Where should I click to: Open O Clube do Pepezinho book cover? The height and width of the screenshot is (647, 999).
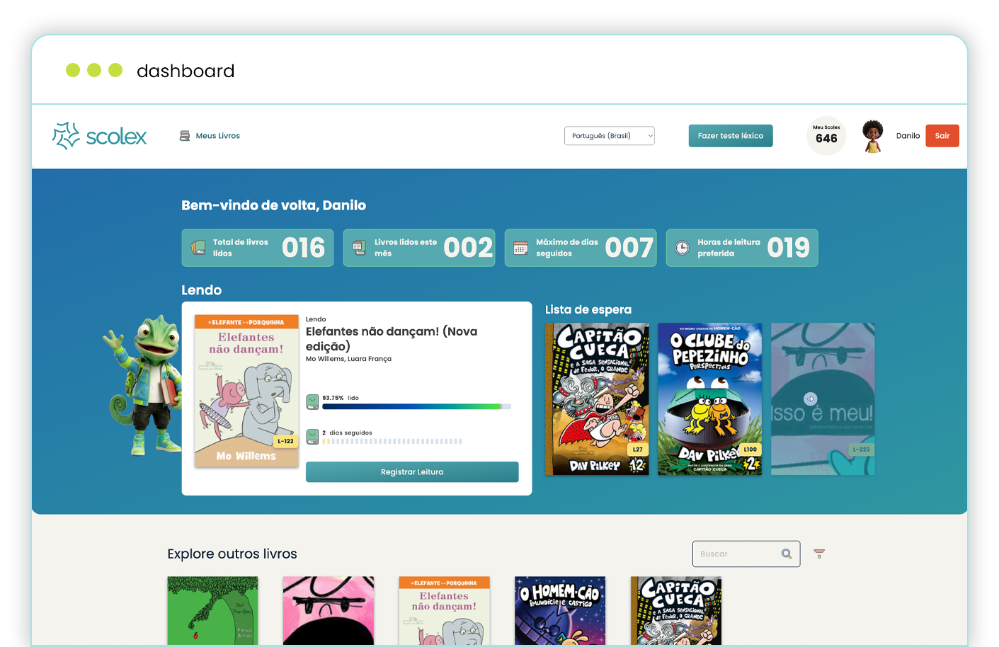coord(709,399)
